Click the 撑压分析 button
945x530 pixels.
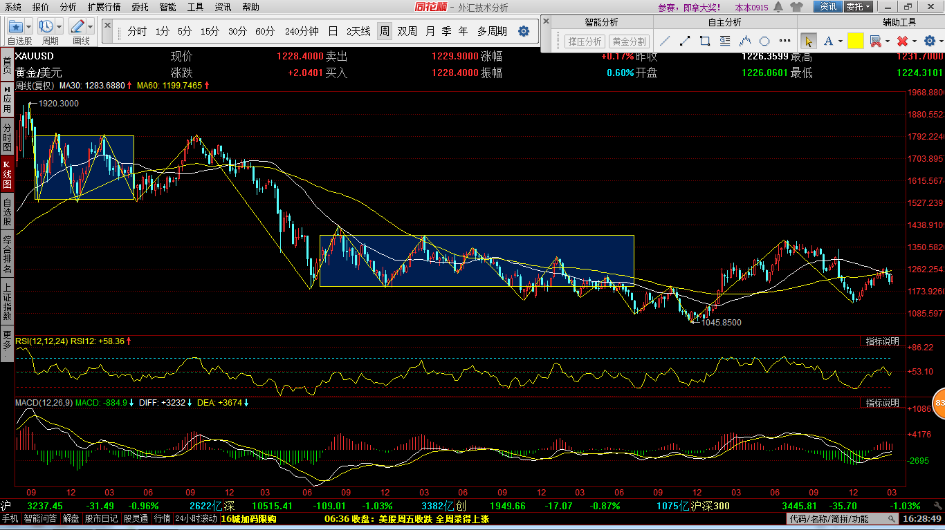coord(585,41)
